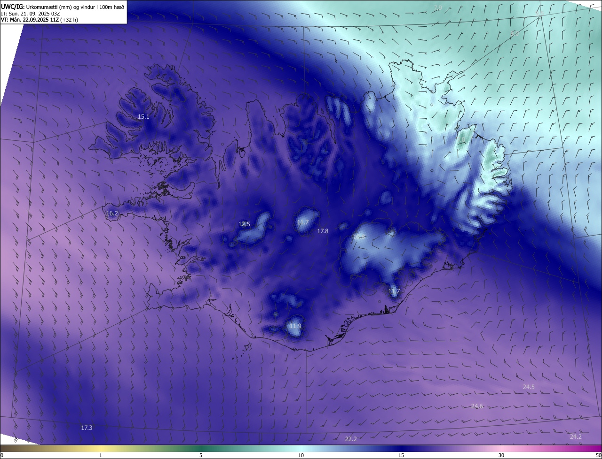The image size is (602, 459).
Task: Click the 22.2 value label on the map
Action: pos(351,439)
